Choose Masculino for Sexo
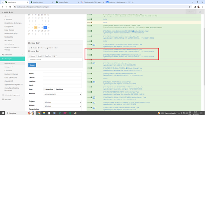 pyautogui.click(x=44, y=89)
